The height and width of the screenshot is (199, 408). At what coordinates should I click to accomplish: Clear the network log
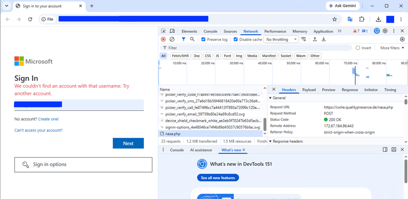[x=172, y=40]
